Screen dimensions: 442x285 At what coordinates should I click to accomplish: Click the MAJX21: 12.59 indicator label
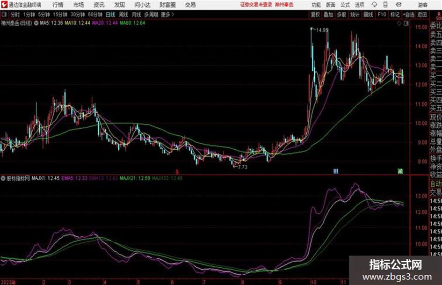pos(135,178)
